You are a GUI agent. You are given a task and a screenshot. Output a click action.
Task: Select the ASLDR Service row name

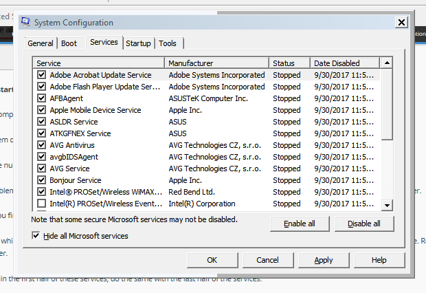tap(74, 122)
